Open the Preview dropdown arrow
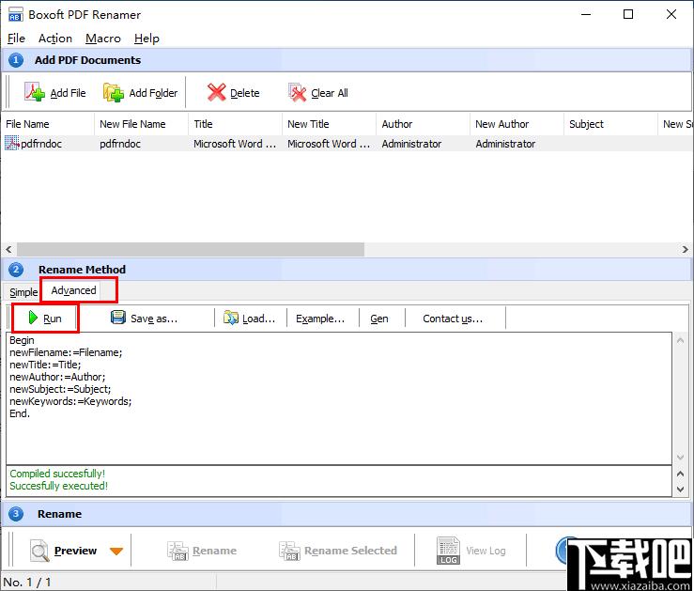 pyautogui.click(x=116, y=552)
